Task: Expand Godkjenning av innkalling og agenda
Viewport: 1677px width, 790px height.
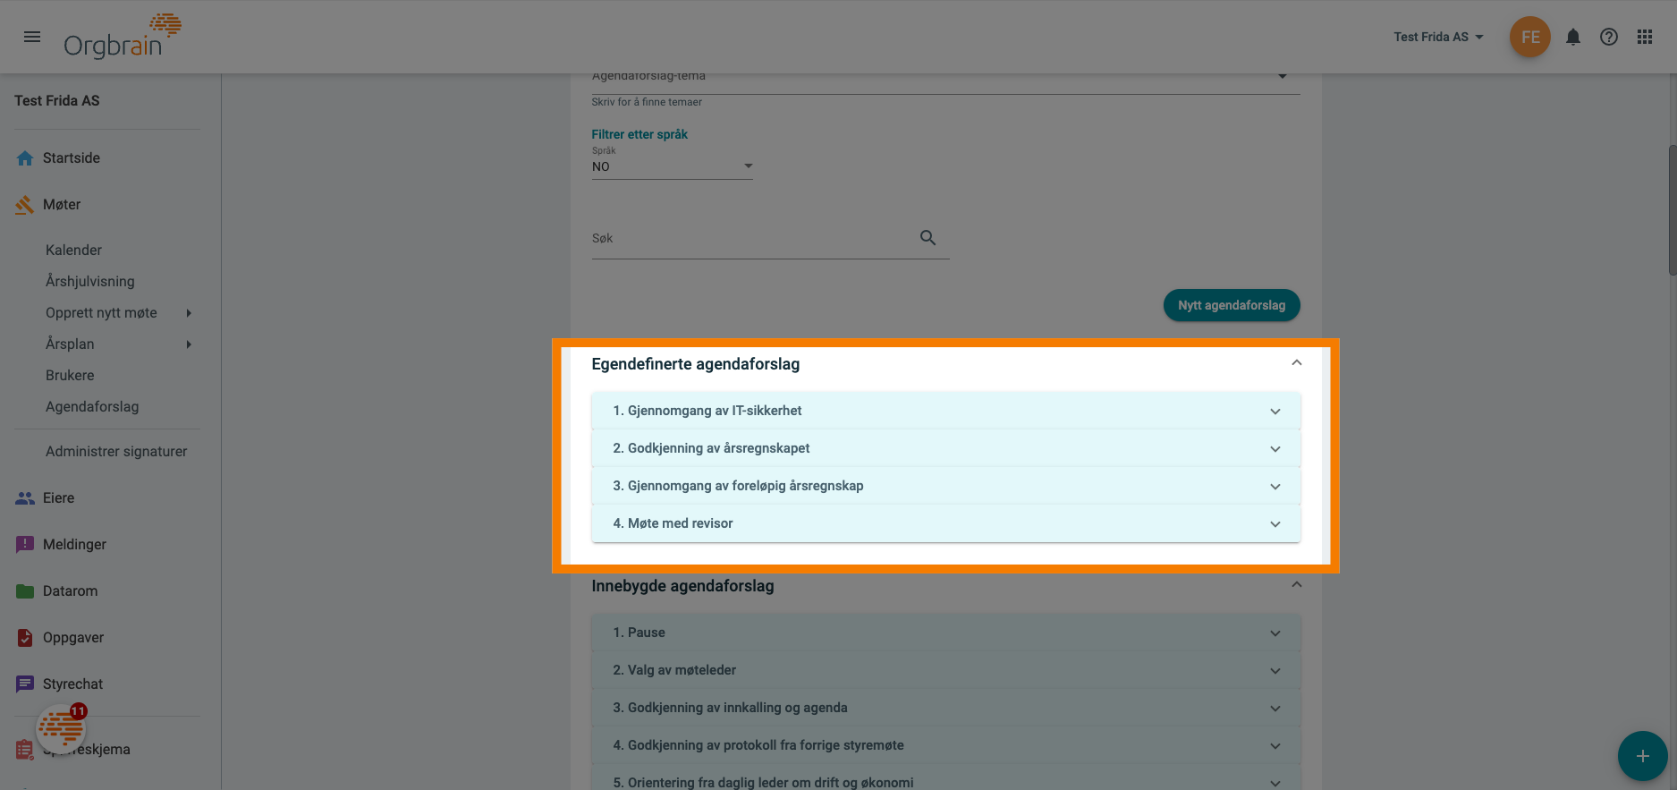Action: (x=945, y=708)
